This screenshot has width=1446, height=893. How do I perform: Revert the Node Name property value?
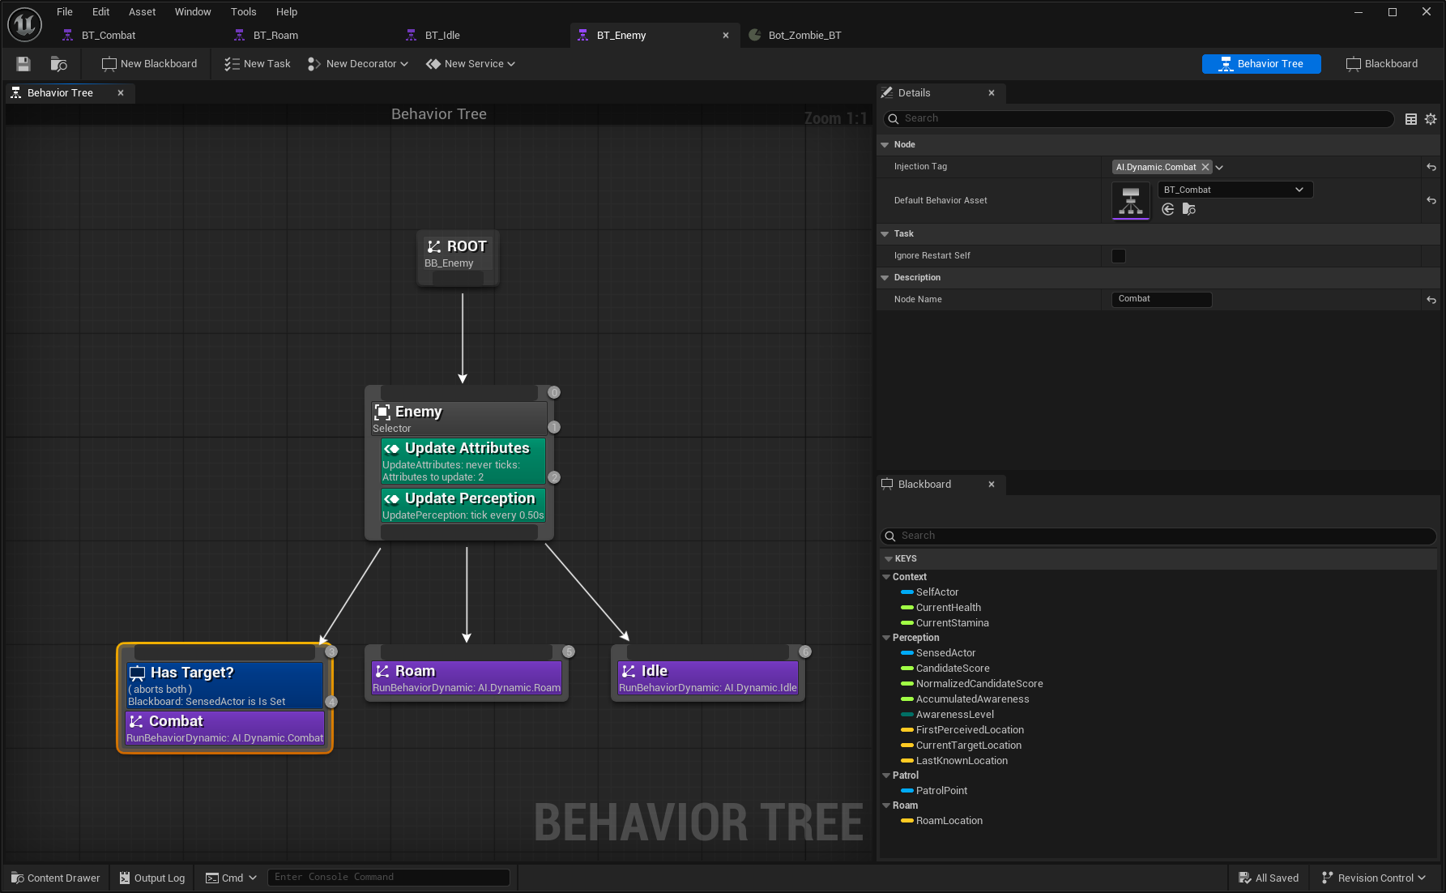pyautogui.click(x=1431, y=299)
